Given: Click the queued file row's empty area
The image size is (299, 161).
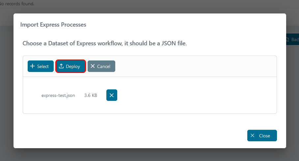Looking at the screenshot, I should click(194, 95).
